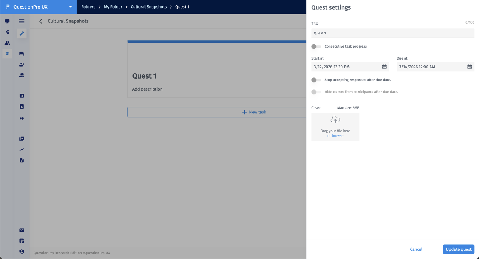Open the quests graduation-cap icon

(x=7, y=54)
